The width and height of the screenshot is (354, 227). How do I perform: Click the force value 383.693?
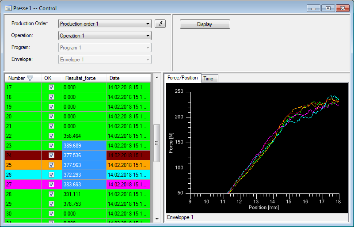point(84,184)
